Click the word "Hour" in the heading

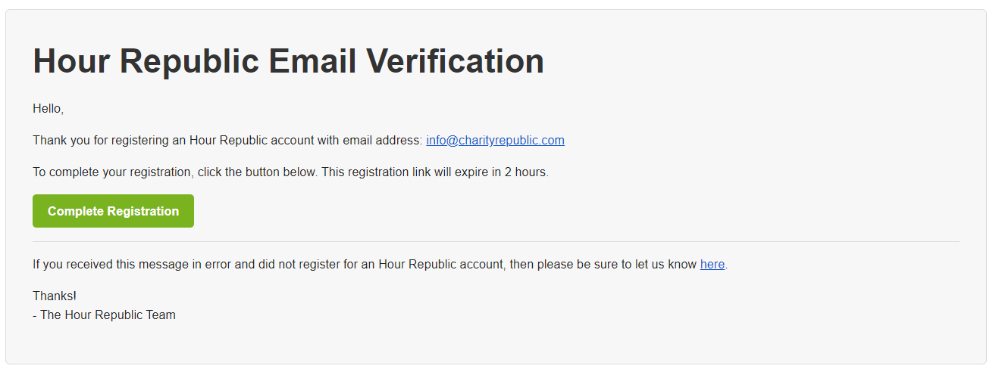click(70, 61)
